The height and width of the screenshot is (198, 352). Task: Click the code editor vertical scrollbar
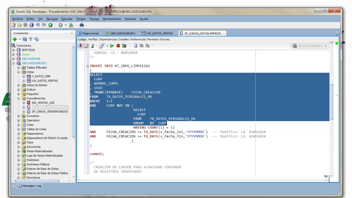coord(331,102)
